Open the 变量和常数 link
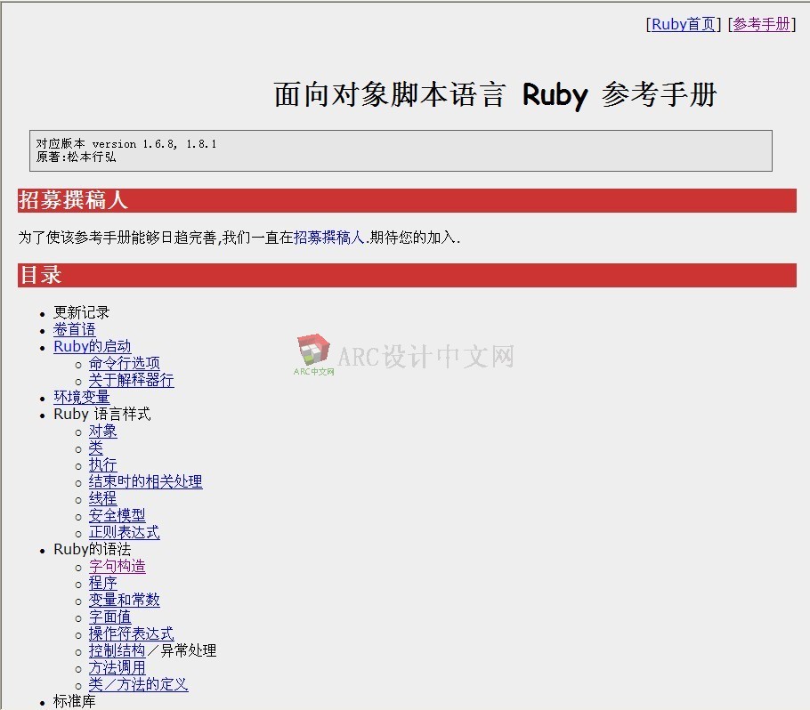The image size is (810, 710). 124,601
